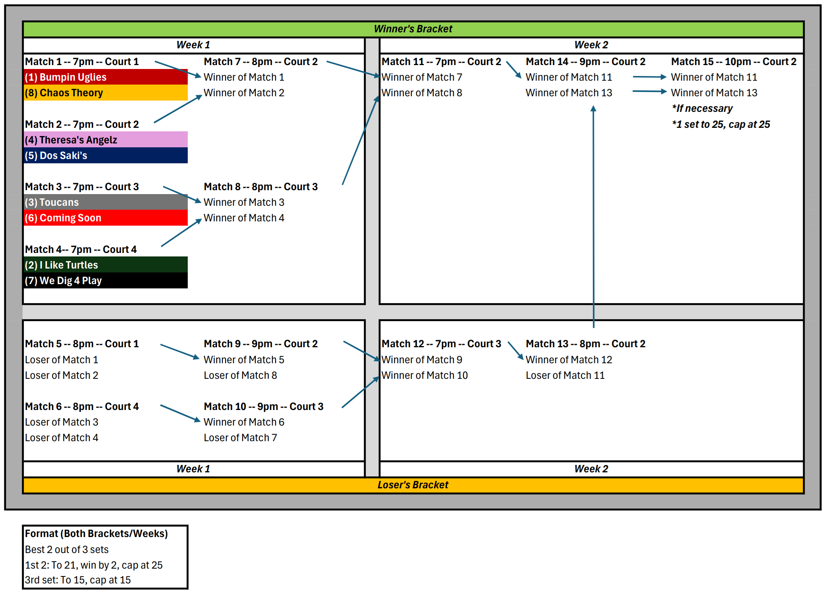This screenshot has width=825, height=592.
Task: Select the '3rd set: To 15, cap at 15' line
Action: [x=78, y=580]
